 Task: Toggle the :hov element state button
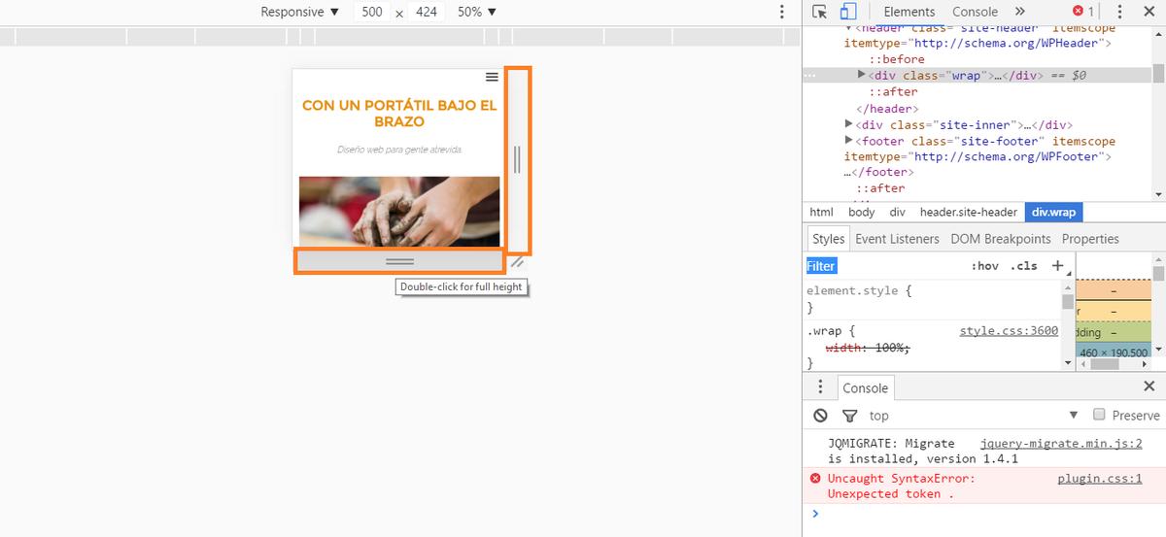[984, 266]
